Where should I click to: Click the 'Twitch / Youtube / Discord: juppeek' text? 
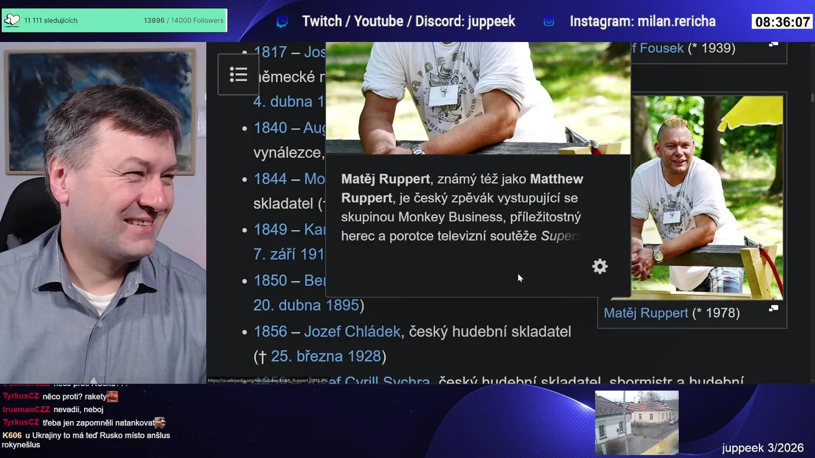[408, 22]
